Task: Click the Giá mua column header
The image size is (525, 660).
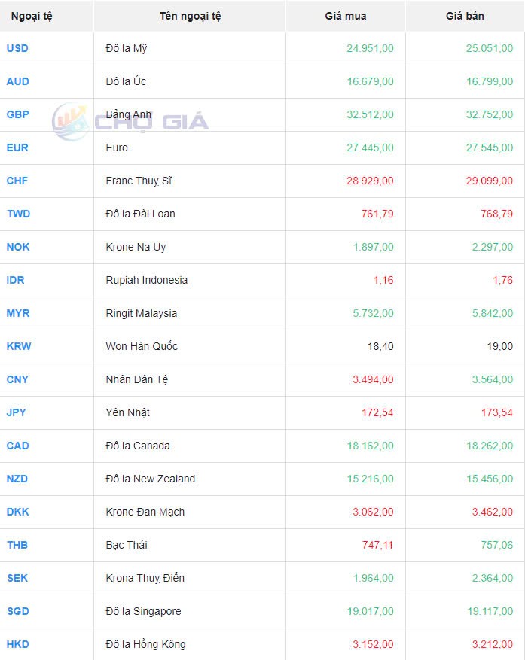Action: click(x=346, y=16)
